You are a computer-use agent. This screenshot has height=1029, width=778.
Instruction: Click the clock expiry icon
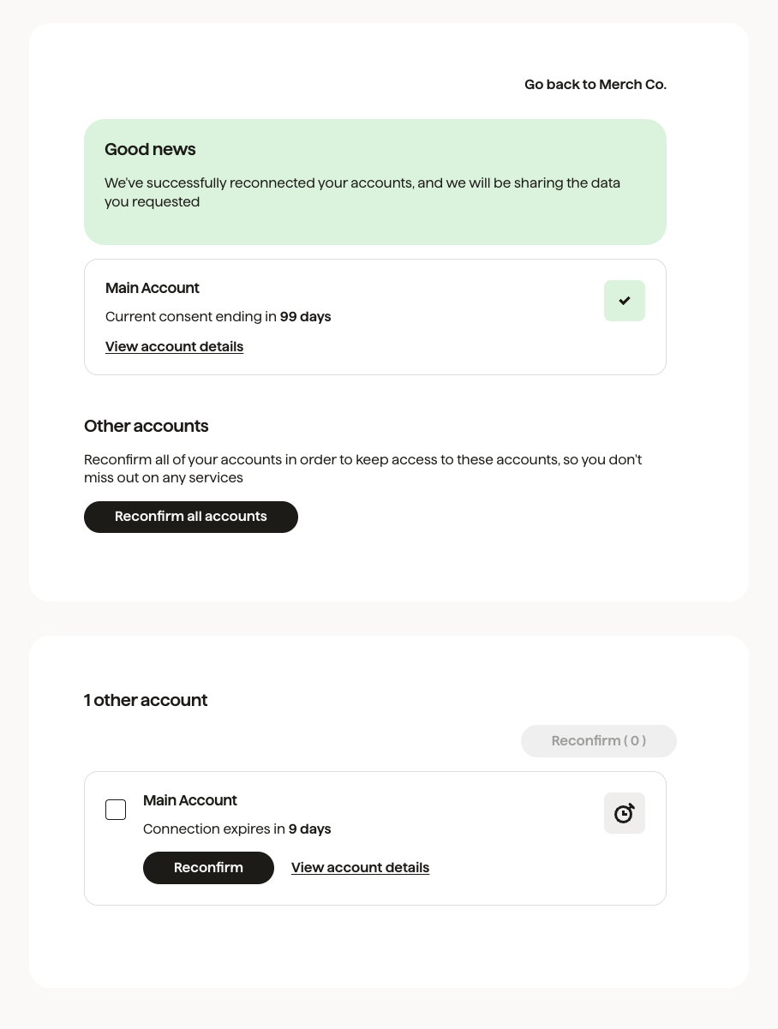625,813
